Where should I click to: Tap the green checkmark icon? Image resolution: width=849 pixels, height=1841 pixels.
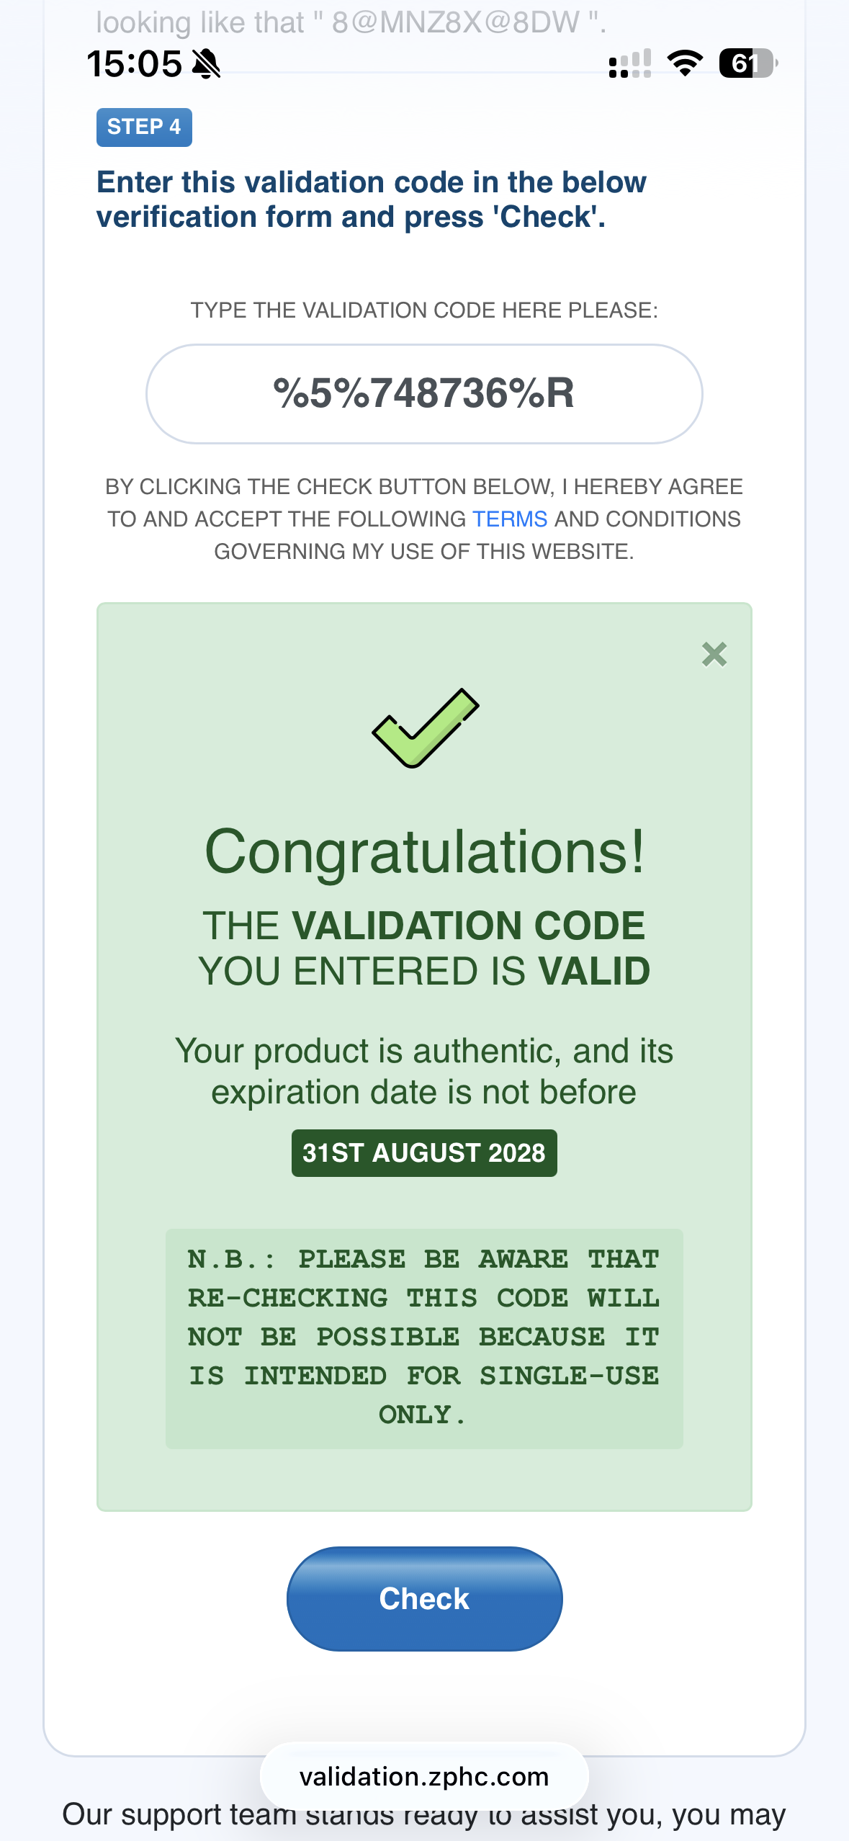[x=425, y=727]
